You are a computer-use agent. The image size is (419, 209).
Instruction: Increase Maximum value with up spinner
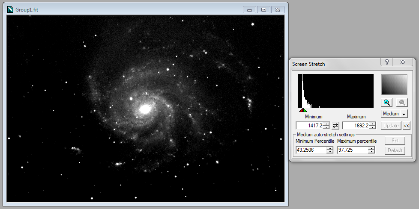tap(372, 124)
